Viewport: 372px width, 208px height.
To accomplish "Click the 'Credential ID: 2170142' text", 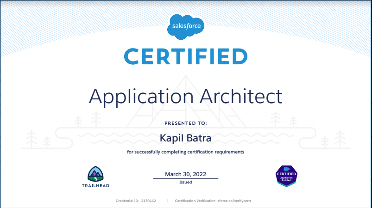I will [x=136, y=201].
